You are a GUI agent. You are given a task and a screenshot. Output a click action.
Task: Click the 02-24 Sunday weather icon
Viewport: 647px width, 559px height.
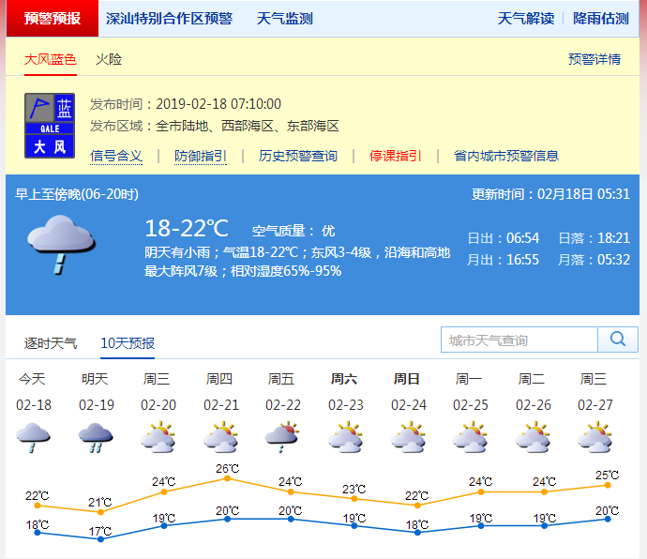pos(407,437)
